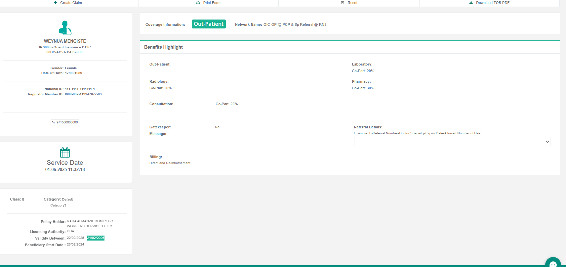Click the network name OIC-OP text
566x267 pixels.
[x=295, y=24]
